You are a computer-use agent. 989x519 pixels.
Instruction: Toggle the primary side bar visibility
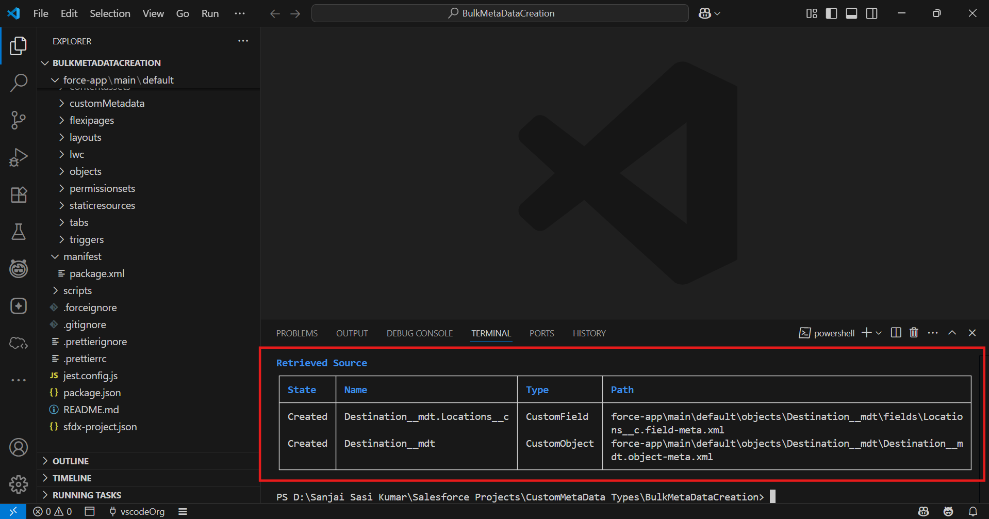[x=831, y=13]
